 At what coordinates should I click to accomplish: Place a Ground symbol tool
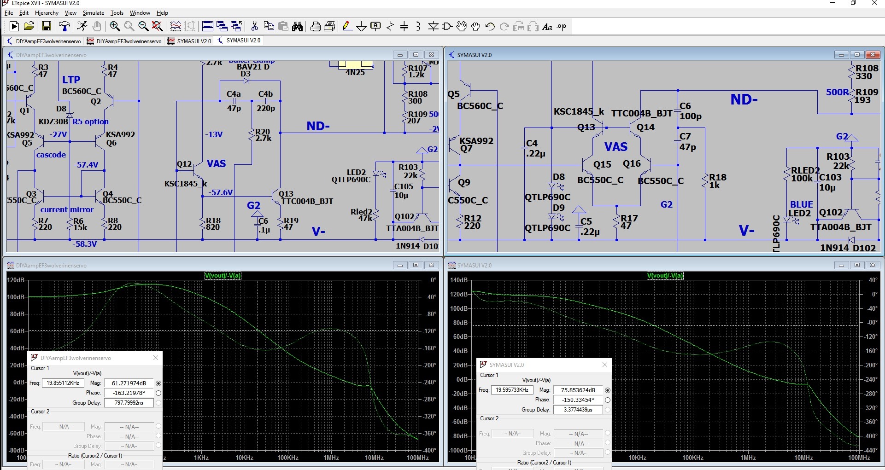(x=362, y=26)
